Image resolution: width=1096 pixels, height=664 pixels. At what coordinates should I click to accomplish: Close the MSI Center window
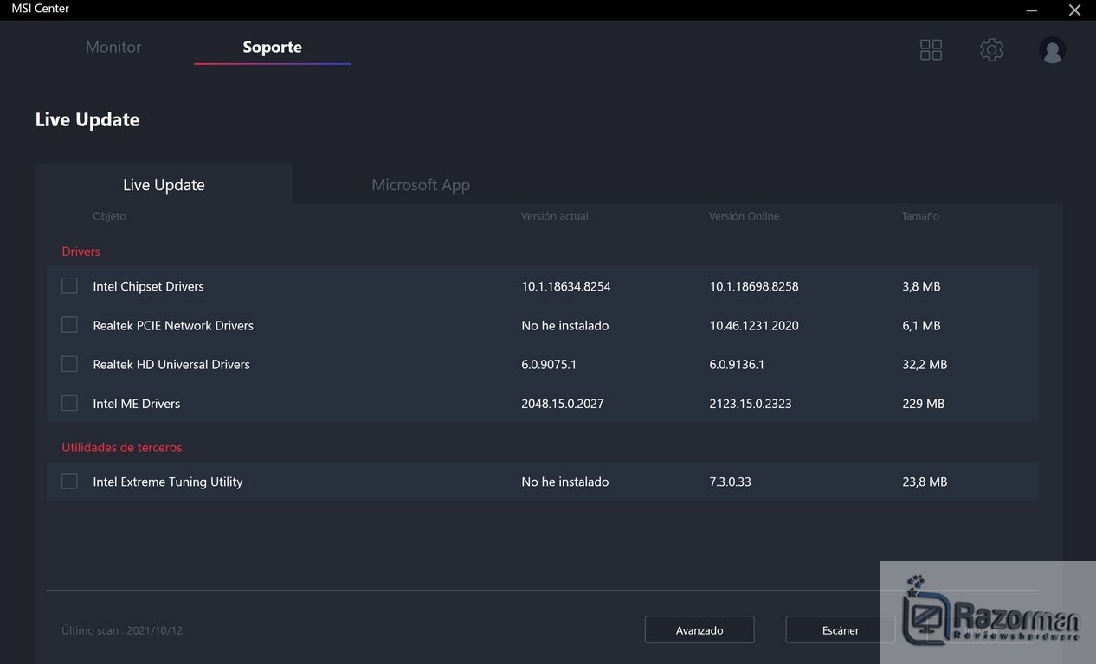point(1074,10)
